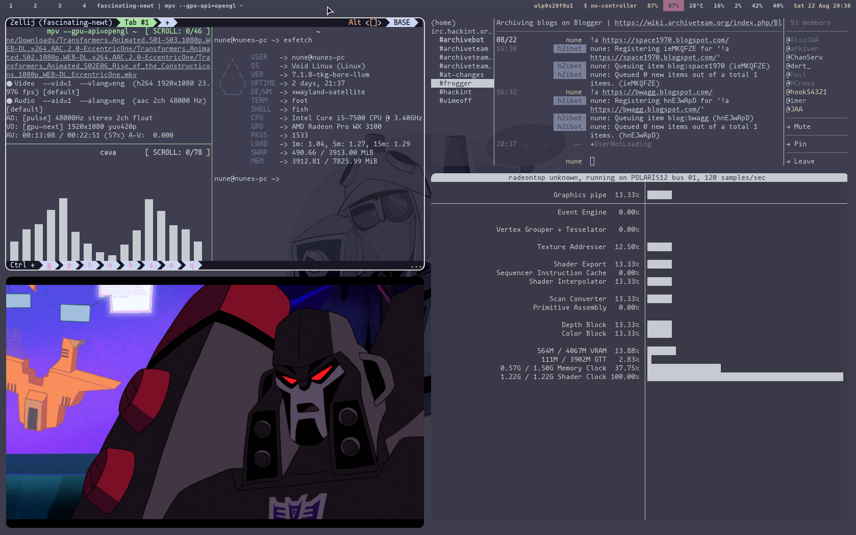This screenshot has width=856, height=535.
Task: Select Zellij Tab #1
Action: click(x=137, y=22)
